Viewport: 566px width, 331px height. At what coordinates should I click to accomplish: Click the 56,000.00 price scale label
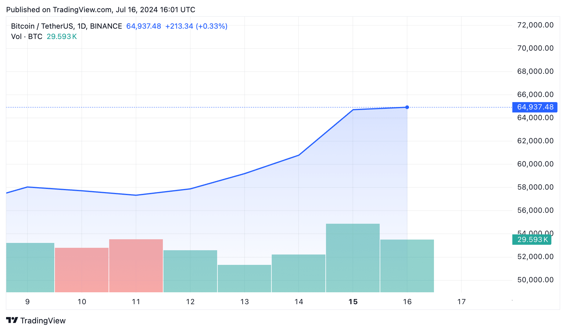pyautogui.click(x=536, y=210)
